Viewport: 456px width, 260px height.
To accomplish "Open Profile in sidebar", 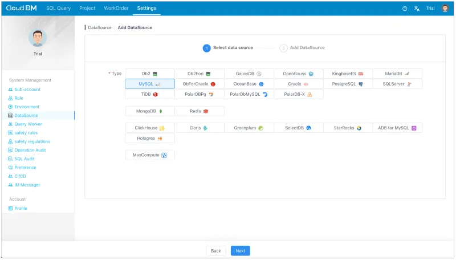I will 21,209.
